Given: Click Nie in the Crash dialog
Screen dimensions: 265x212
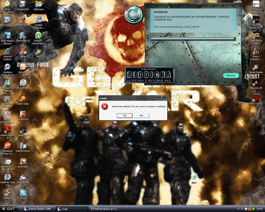Looking at the screenshot, I should coord(141,115).
